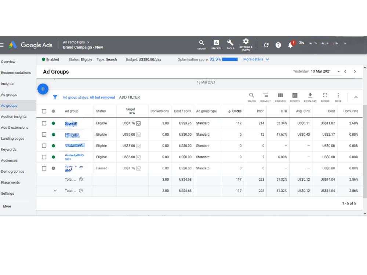Go to the next date with right arrow
Image resolution: width=367 pixels, height=275 pixels.
click(355, 71)
